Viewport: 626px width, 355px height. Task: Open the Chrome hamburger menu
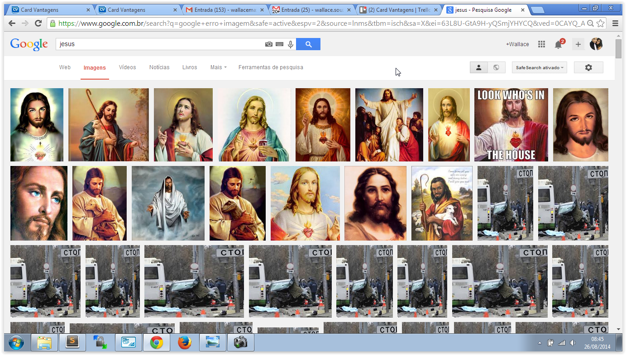pos(615,23)
